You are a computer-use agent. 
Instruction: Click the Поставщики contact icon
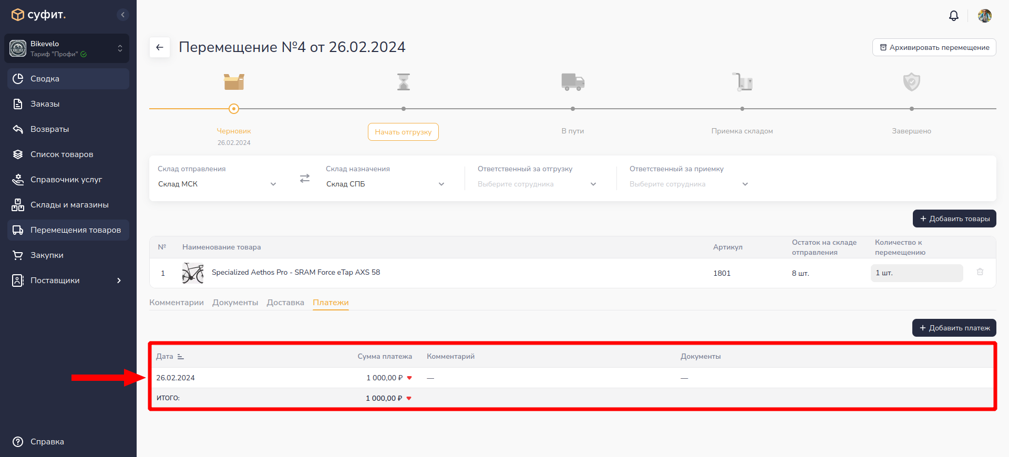coord(18,281)
